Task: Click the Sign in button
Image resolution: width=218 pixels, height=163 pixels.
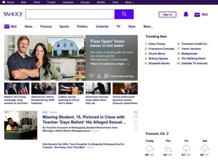Action: click(x=167, y=15)
